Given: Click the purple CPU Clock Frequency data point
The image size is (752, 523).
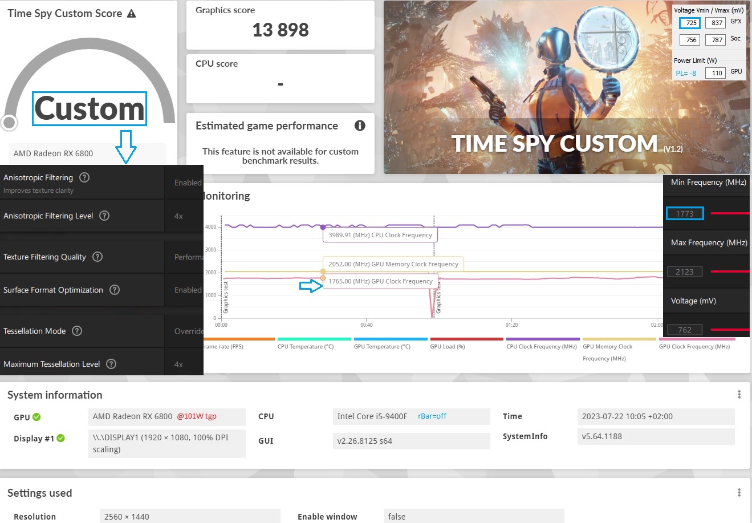Looking at the screenshot, I should pyautogui.click(x=323, y=227).
